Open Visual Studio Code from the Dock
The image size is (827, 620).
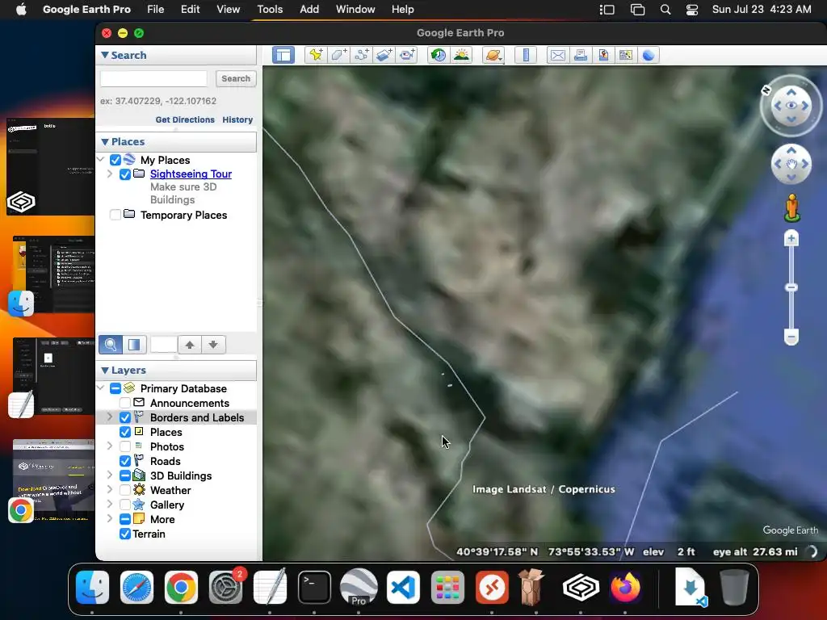(x=404, y=588)
